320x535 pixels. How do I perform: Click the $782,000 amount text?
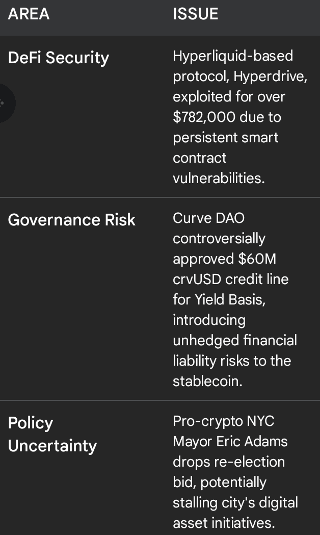(x=204, y=117)
